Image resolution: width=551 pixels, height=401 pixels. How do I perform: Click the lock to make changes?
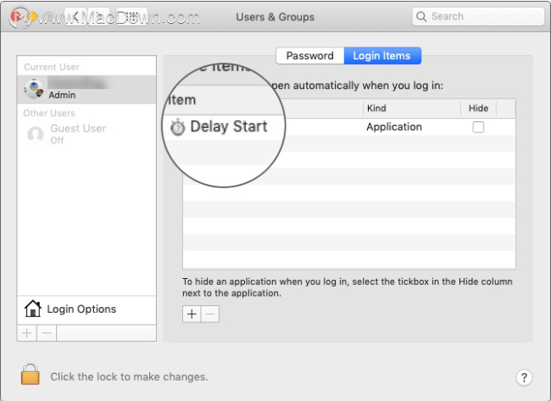point(31,374)
